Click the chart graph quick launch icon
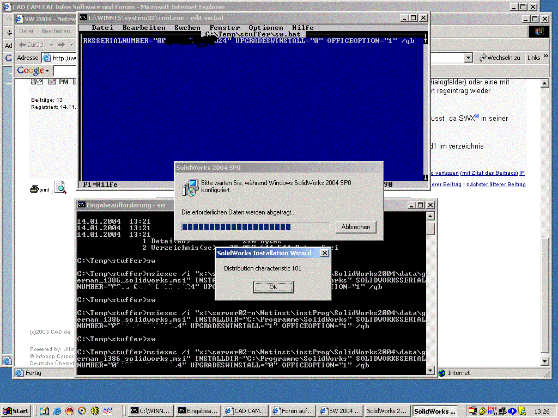 tap(107, 411)
